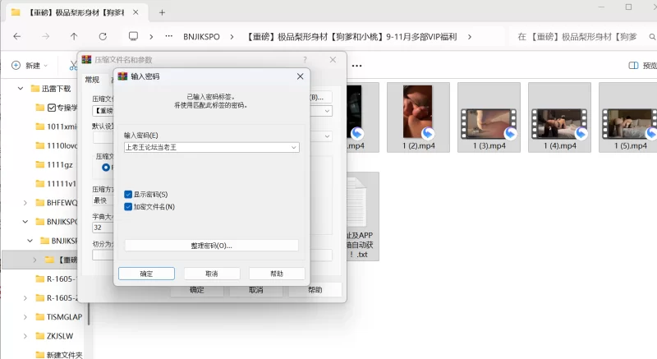Click the question mark in 压缩文件名和参数 title bar
The width and height of the screenshot is (657, 359).
pyautogui.click(x=305, y=60)
